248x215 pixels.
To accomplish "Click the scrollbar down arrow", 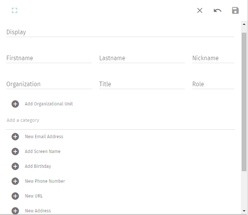I will 244,211.
